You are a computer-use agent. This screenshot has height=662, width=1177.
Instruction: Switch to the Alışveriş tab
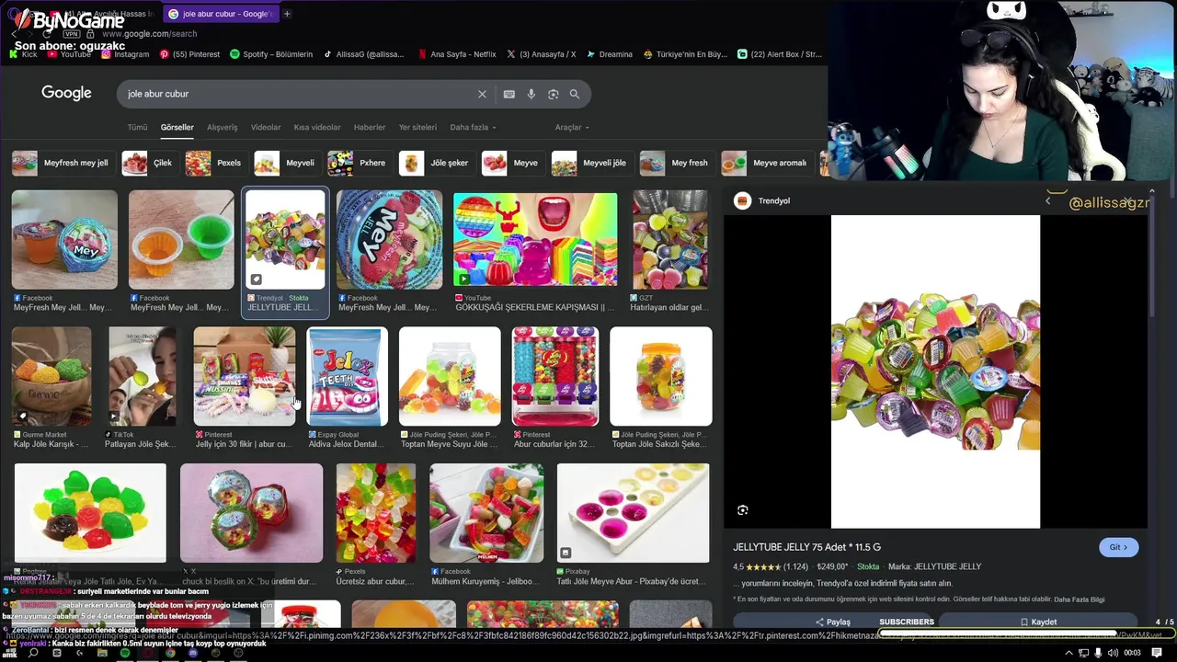point(222,127)
